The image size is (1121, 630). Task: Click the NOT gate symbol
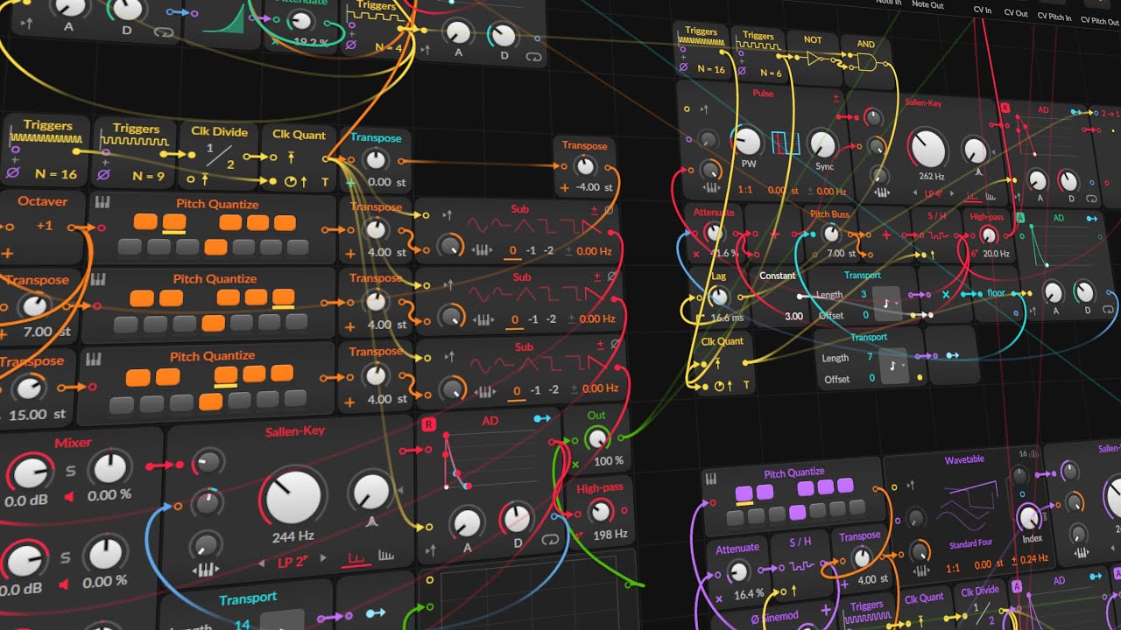tap(817, 58)
